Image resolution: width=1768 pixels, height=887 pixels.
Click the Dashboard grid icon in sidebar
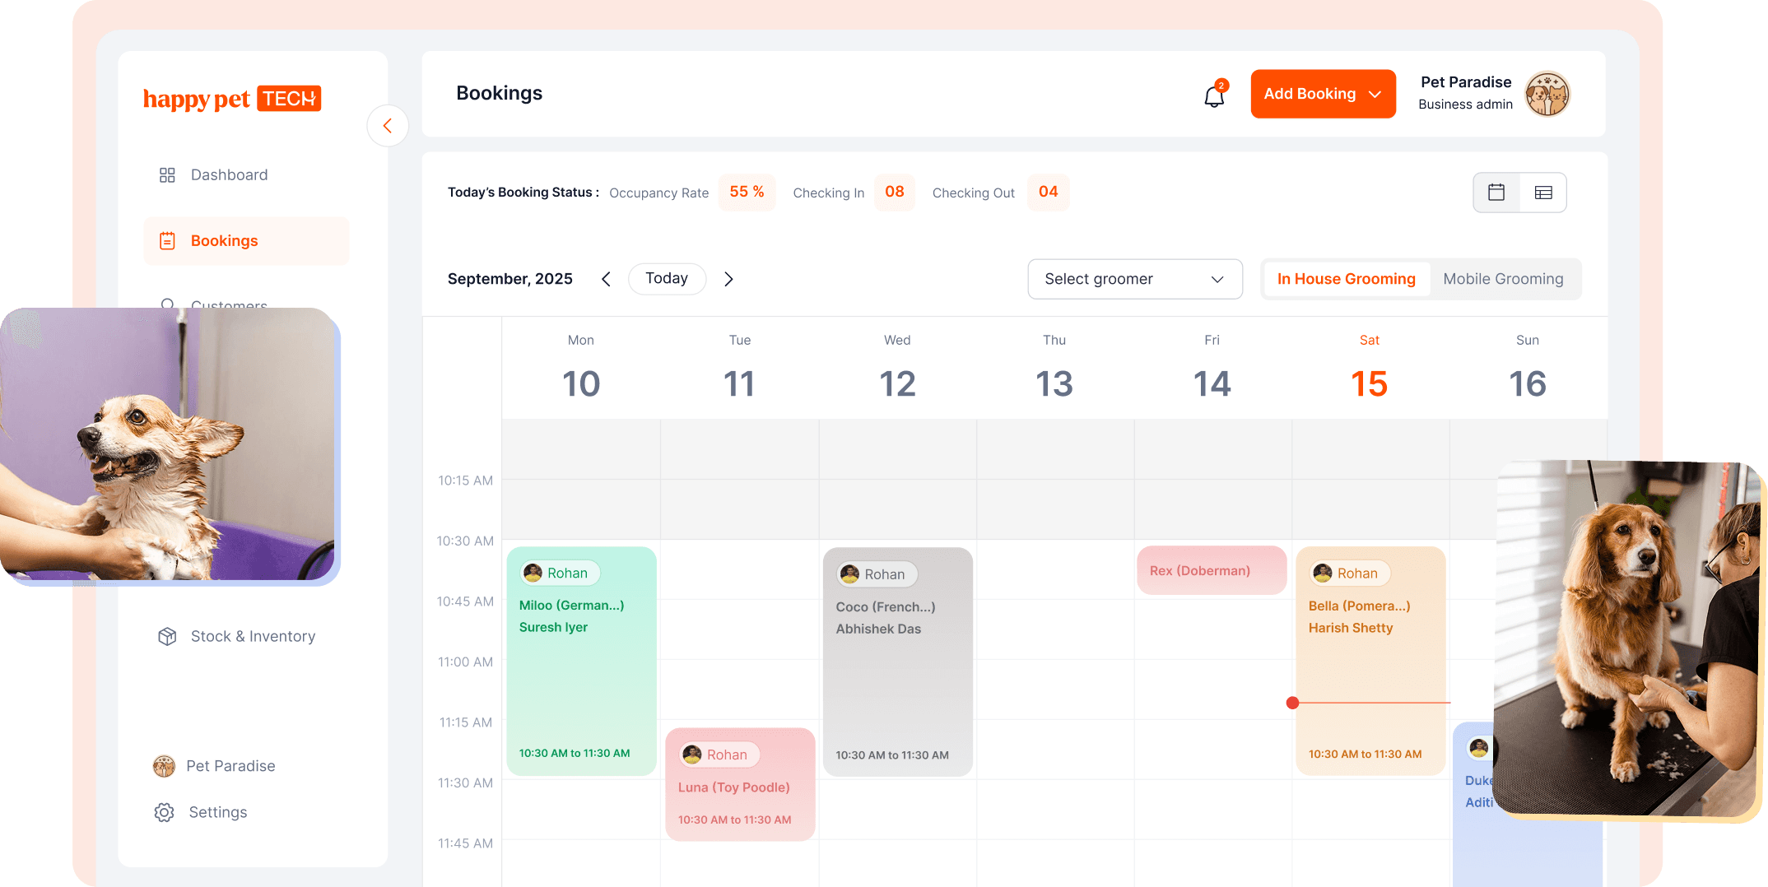click(167, 175)
